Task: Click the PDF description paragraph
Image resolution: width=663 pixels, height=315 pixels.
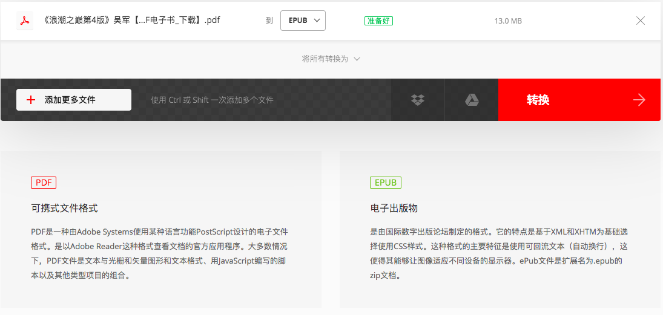Action: [x=159, y=254]
